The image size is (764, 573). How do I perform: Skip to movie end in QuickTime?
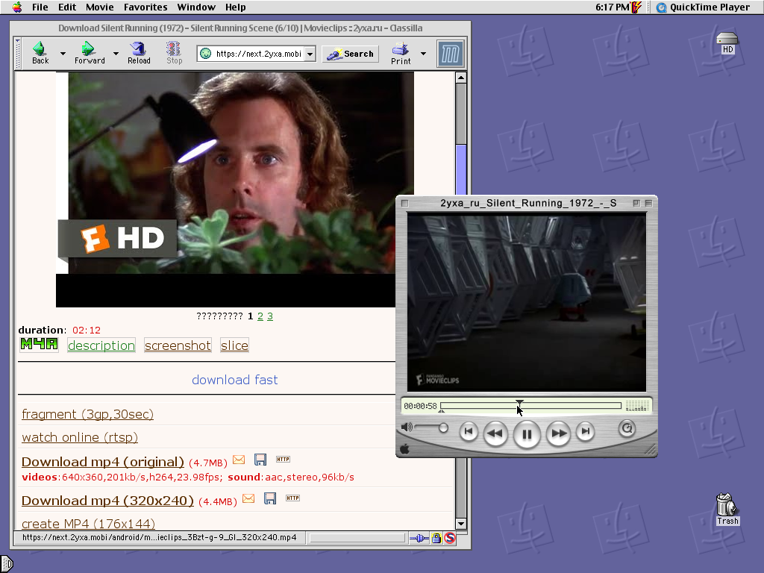pyautogui.click(x=585, y=431)
